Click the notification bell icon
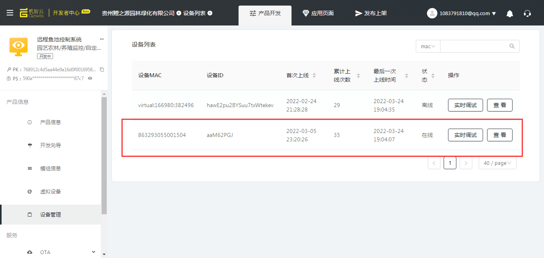 point(510,14)
